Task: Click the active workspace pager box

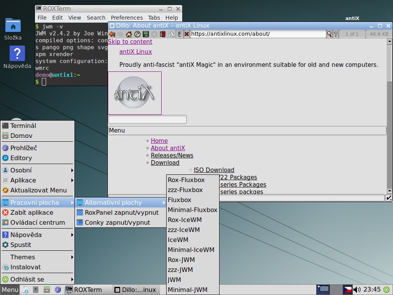Action: point(323,290)
